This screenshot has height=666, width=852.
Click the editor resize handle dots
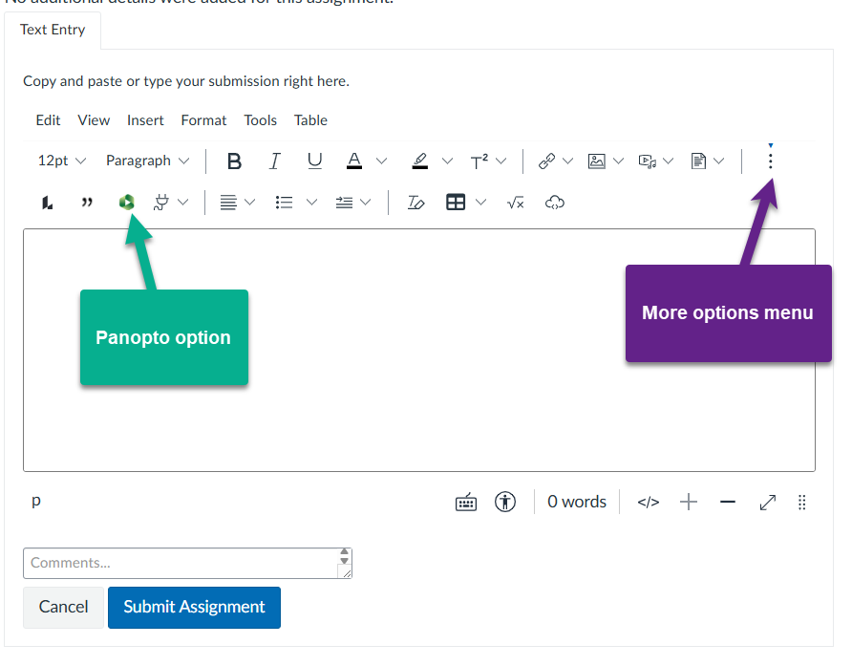[x=802, y=503]
